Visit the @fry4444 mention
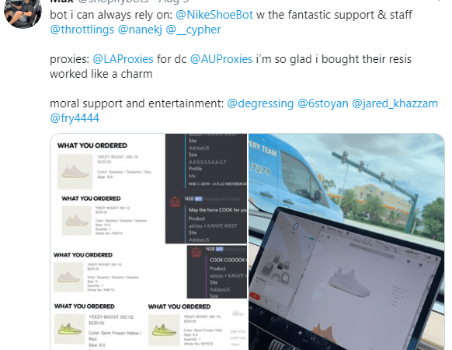This screenshot has height=350, width=452. click(75, 118)
